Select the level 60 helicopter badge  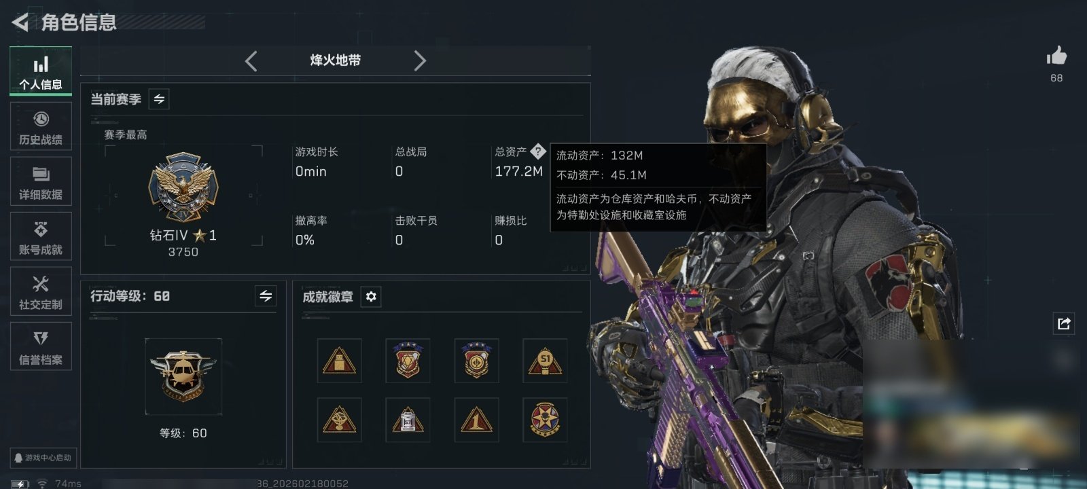coord(183,376)
